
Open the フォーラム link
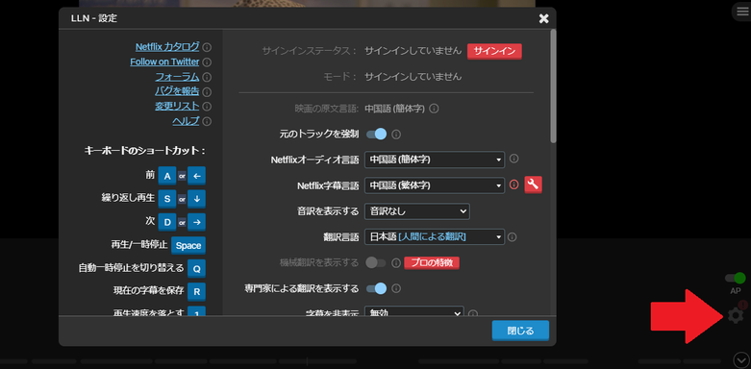(x=177, y=77)
